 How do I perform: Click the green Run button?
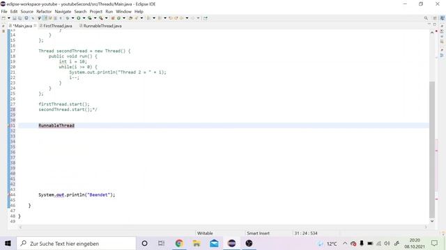(x=79, y=18)
